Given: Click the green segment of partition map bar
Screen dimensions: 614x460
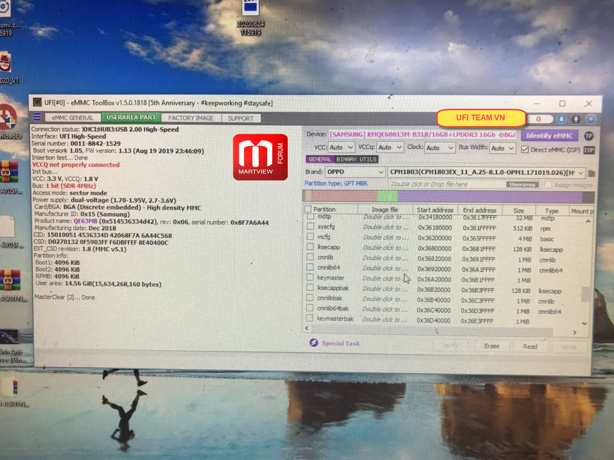Looking at the screenshot, I should [387, 196].
